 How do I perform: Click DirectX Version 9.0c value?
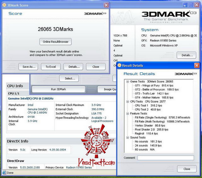23,150
